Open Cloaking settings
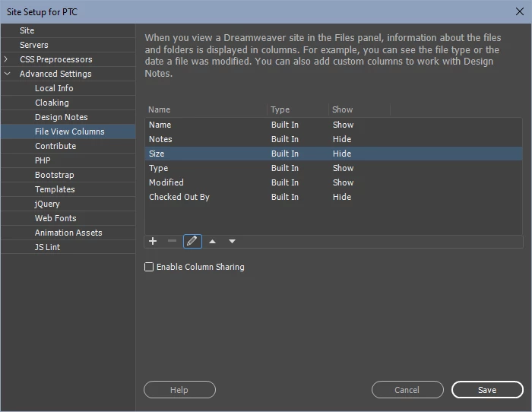Viewport: 532px width, 412px height. pos(68,103)
